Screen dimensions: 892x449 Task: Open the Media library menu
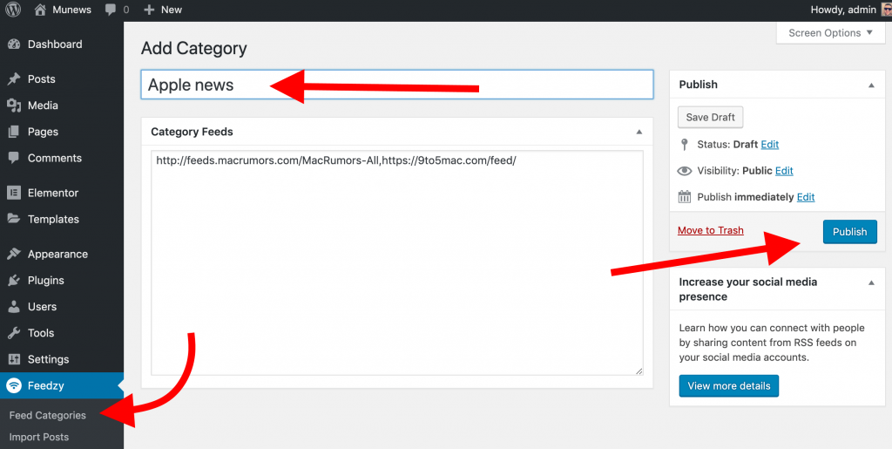tap(43, 105)
